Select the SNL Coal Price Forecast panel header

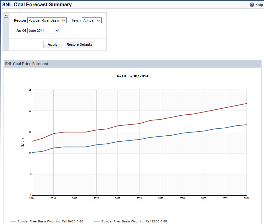26,64
